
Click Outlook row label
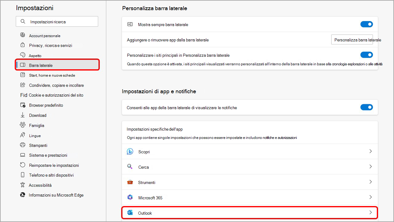click(145, 213)
